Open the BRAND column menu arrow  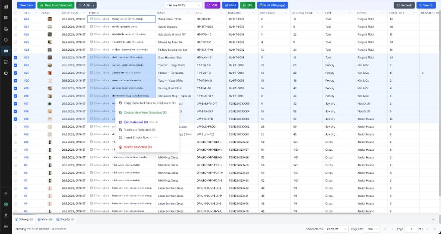(x=382, y=13)
